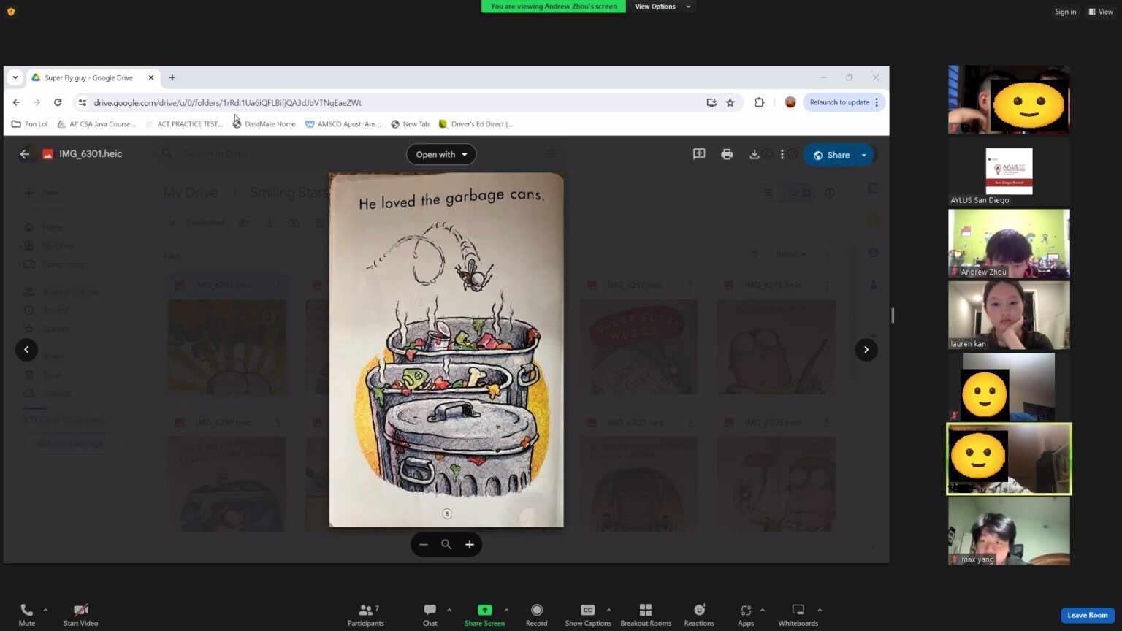Select lauren kan's video tile
The image size is (1122, 631).
[x=1009, y=315]
